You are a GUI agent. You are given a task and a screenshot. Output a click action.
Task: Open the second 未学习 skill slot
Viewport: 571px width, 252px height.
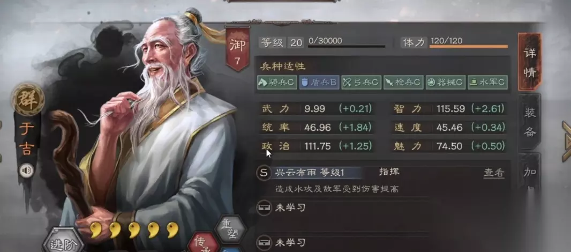click(342, 242)
